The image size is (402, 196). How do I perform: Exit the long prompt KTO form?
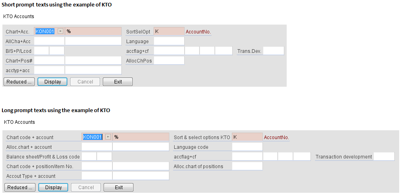pos(119,188)
